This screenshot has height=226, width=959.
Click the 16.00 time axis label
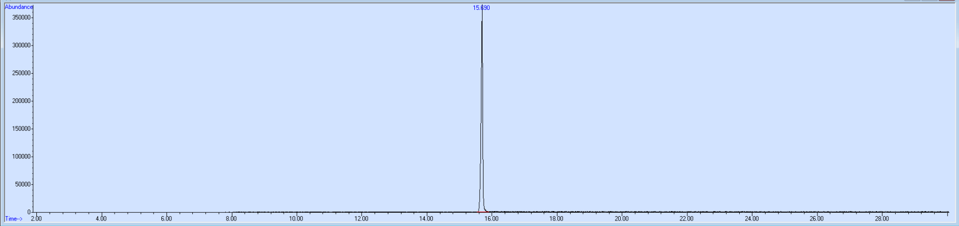[x=491, y=219]
